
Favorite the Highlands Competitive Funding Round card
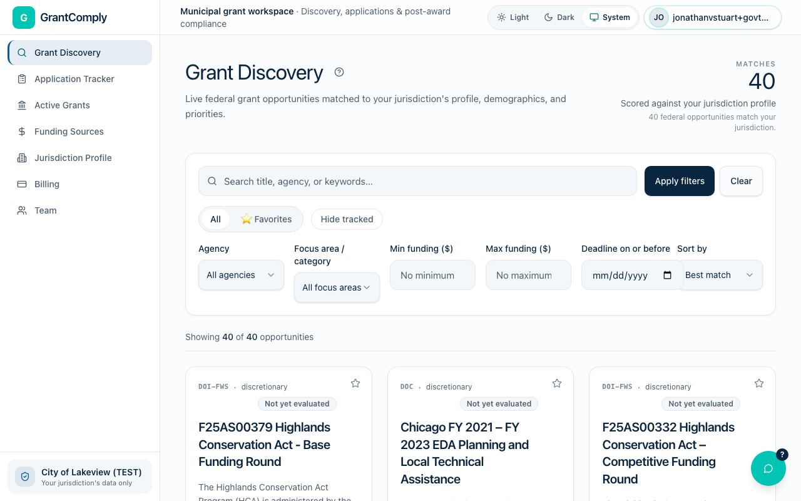[759, 383]
